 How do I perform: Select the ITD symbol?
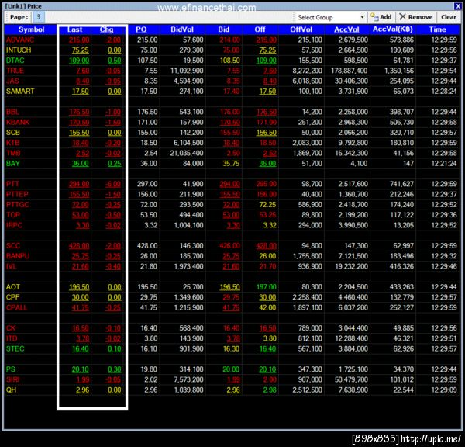(x=12, y=338)
